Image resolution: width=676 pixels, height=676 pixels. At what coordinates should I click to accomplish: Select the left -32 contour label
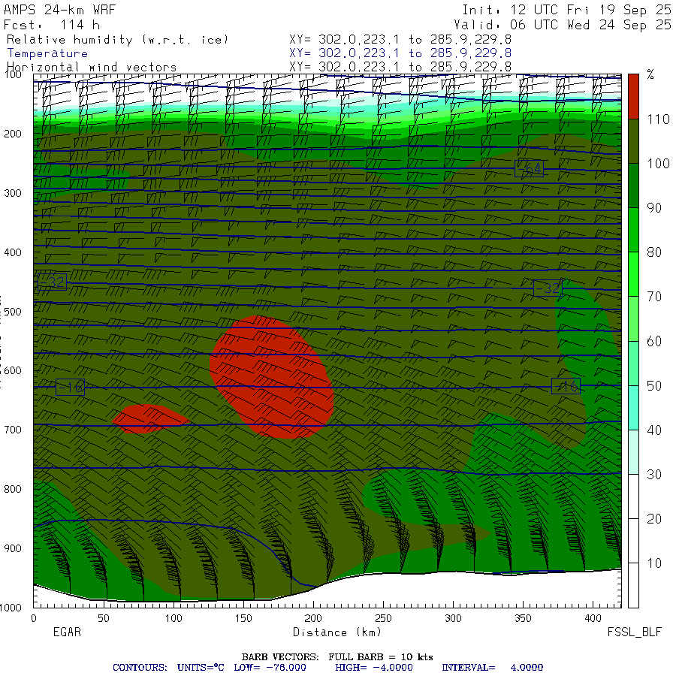pos(52,282)
